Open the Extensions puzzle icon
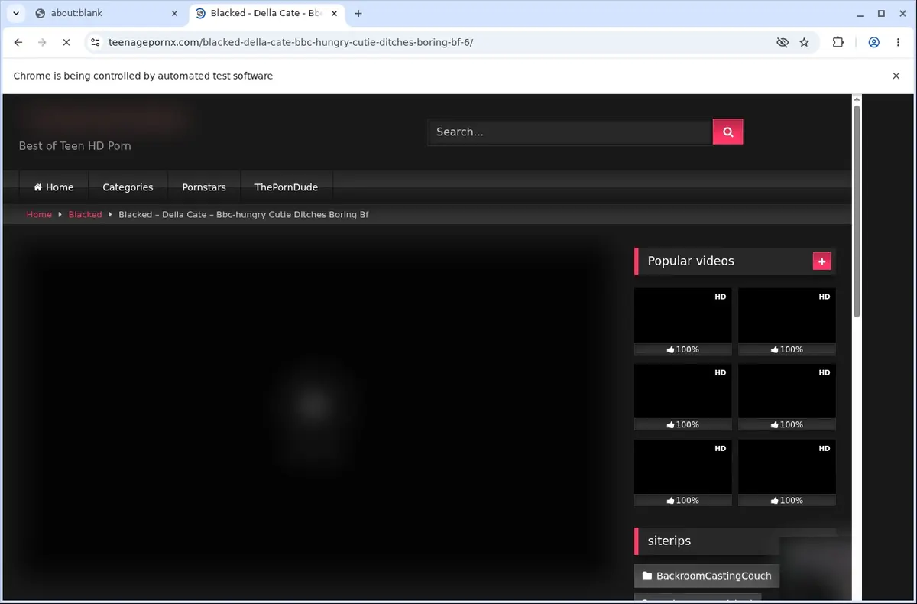 838,43
